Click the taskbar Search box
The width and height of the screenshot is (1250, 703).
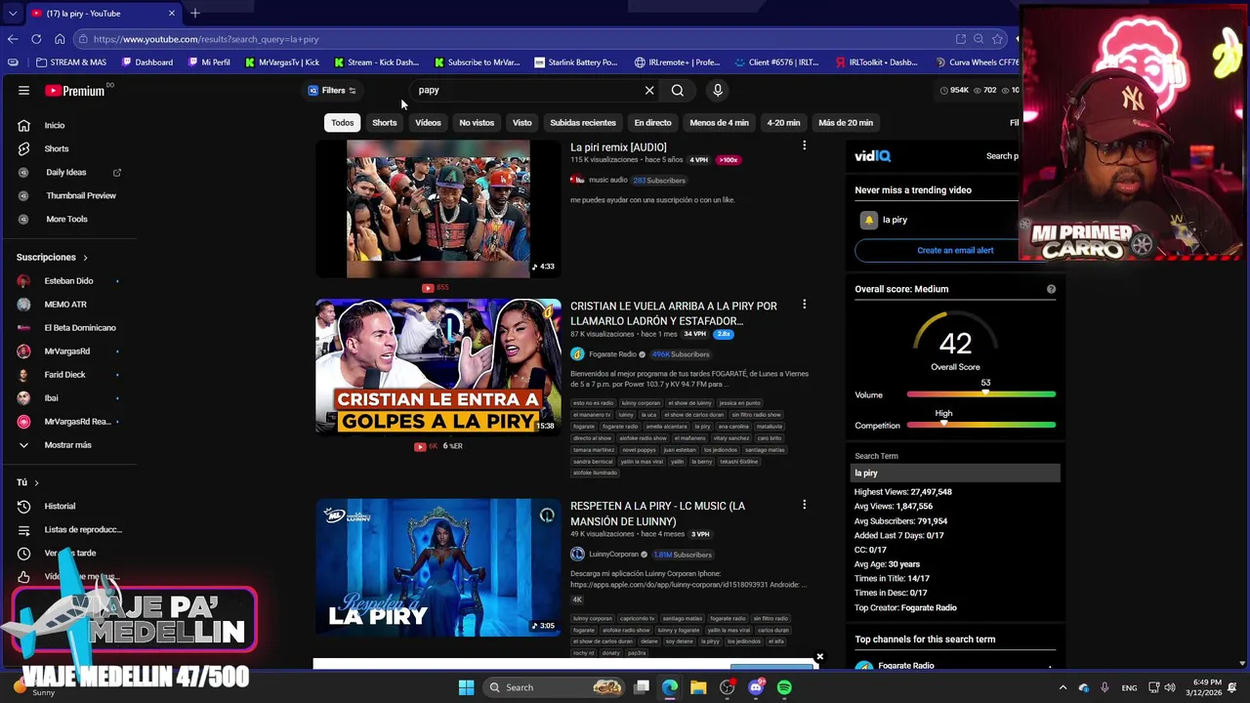point(553,687)
